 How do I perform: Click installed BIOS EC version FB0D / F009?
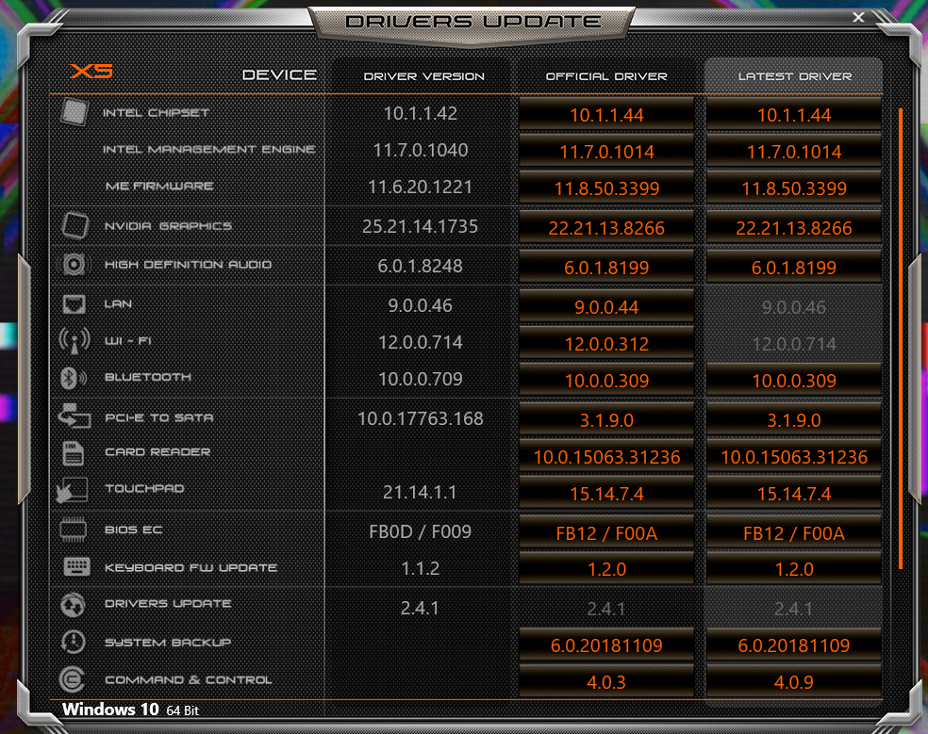420,531
